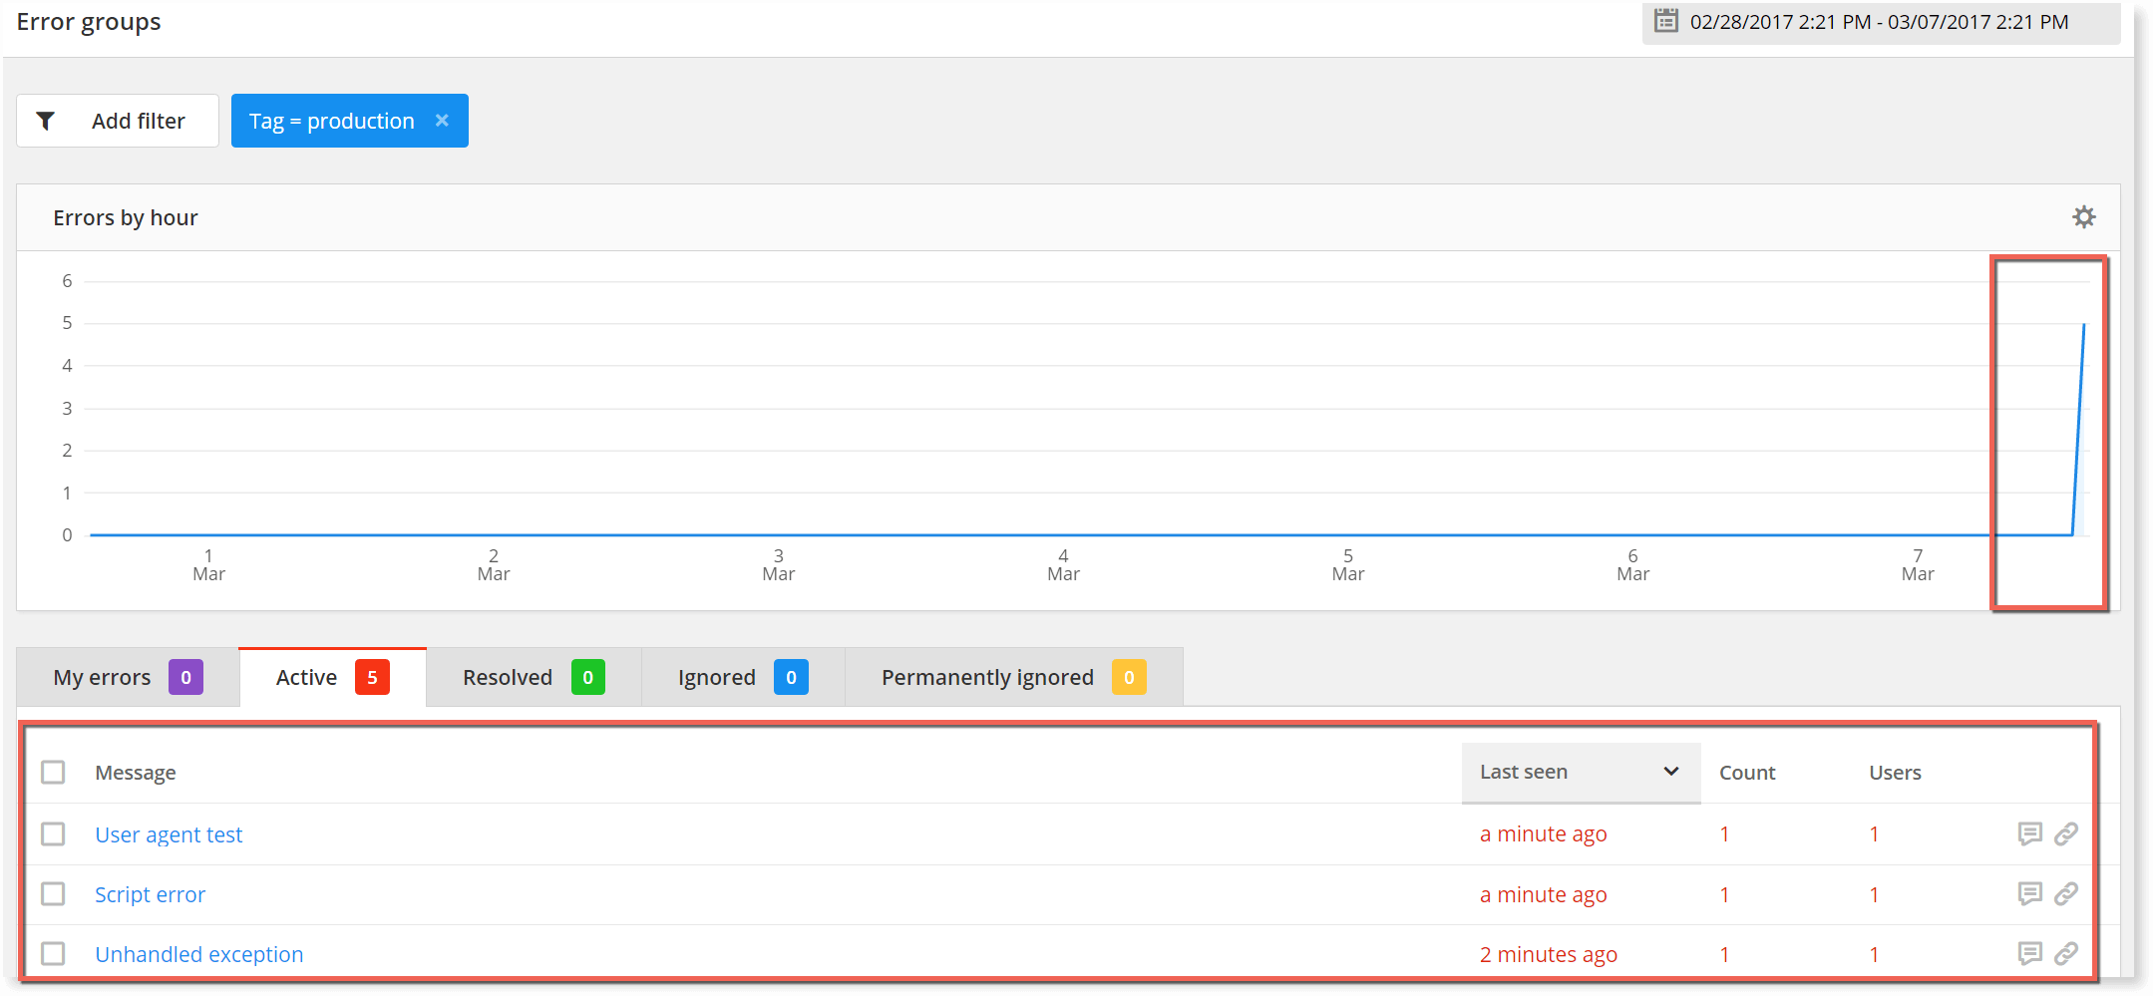Switch to the Resolved tab

point(534,677)
